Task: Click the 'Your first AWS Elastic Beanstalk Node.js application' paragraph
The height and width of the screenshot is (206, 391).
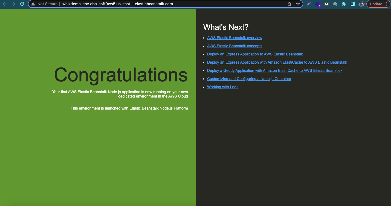Action: coord(120,94)
